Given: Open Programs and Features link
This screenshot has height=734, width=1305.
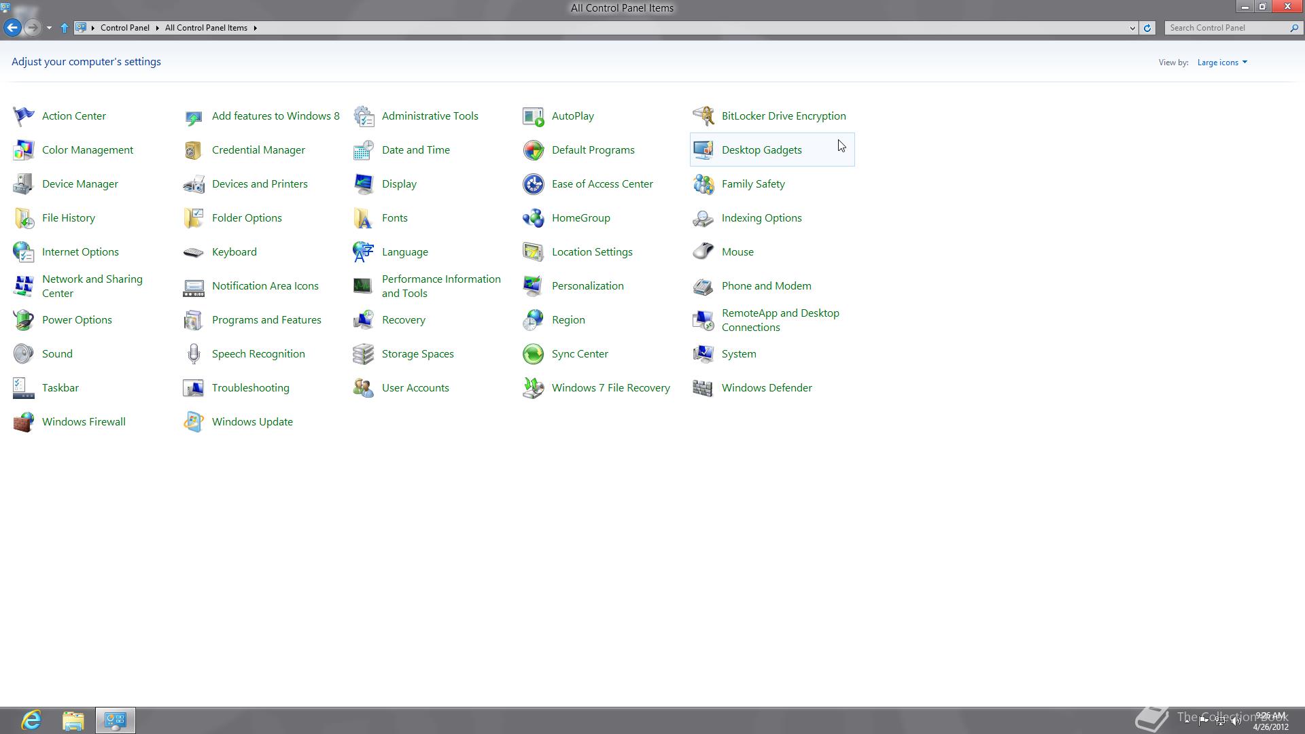Looking at the screenshot, I should pos(266,320).
